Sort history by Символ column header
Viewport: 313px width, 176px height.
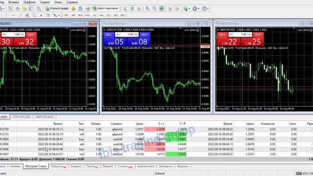click(x=116, y=124)
